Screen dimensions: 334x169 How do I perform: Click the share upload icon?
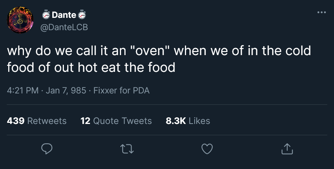pyautogui.click(x=287, y=149)
